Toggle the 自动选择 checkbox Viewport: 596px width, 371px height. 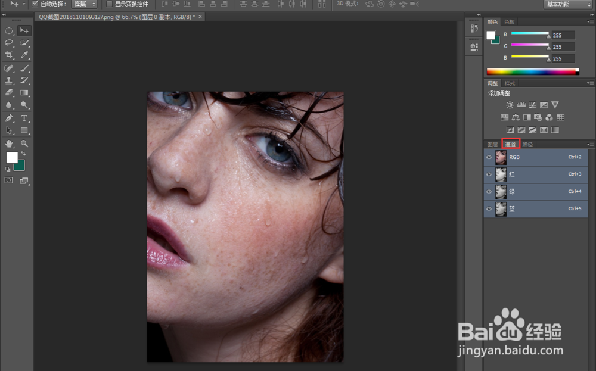pyautogui.click(x=35, y=4)
